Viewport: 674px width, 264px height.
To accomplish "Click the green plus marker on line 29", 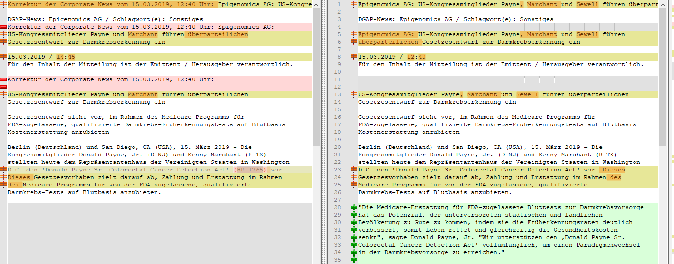I will 353,215.
